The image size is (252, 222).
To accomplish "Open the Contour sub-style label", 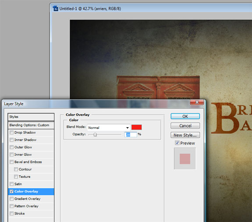I will 25,169.
